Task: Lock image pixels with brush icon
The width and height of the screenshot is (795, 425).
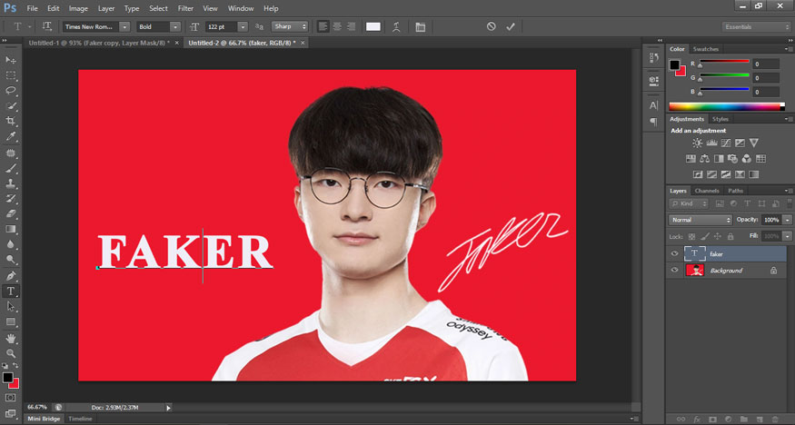Action: [705, 236]
